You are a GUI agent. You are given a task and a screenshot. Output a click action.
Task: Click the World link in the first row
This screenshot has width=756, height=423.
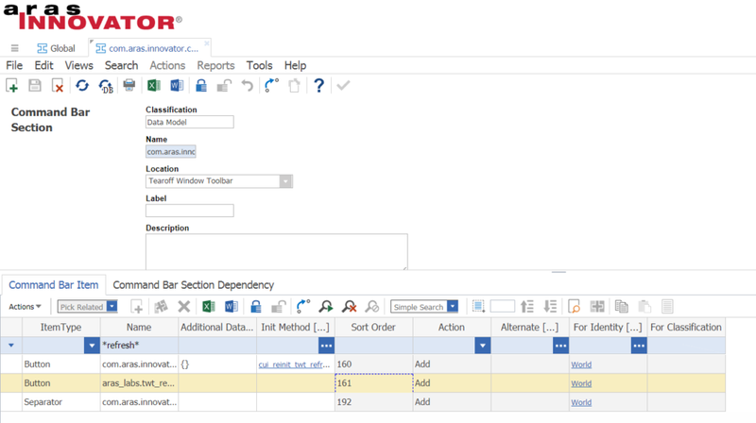tap(581, 364)
